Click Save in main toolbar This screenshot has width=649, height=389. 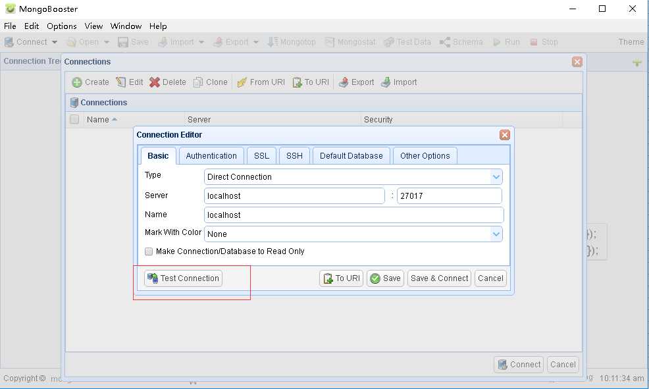pyautogui.click(x=133, y=42)
